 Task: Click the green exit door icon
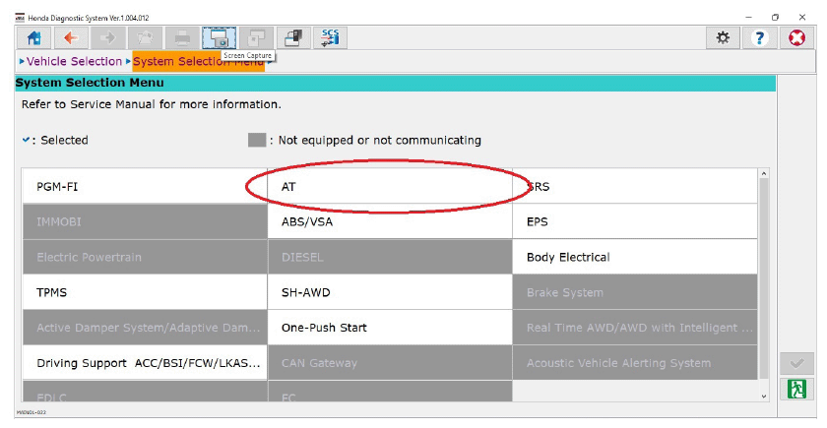point(796,389)
